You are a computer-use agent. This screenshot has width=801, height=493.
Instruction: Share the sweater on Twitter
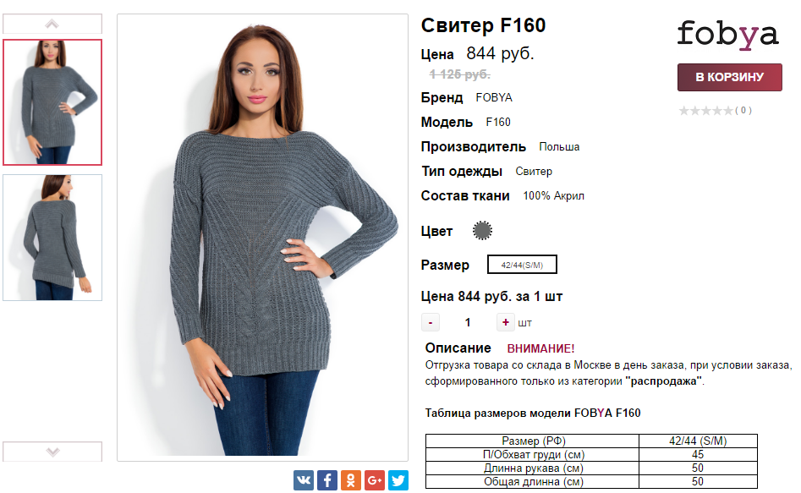[x=398, y=480]
